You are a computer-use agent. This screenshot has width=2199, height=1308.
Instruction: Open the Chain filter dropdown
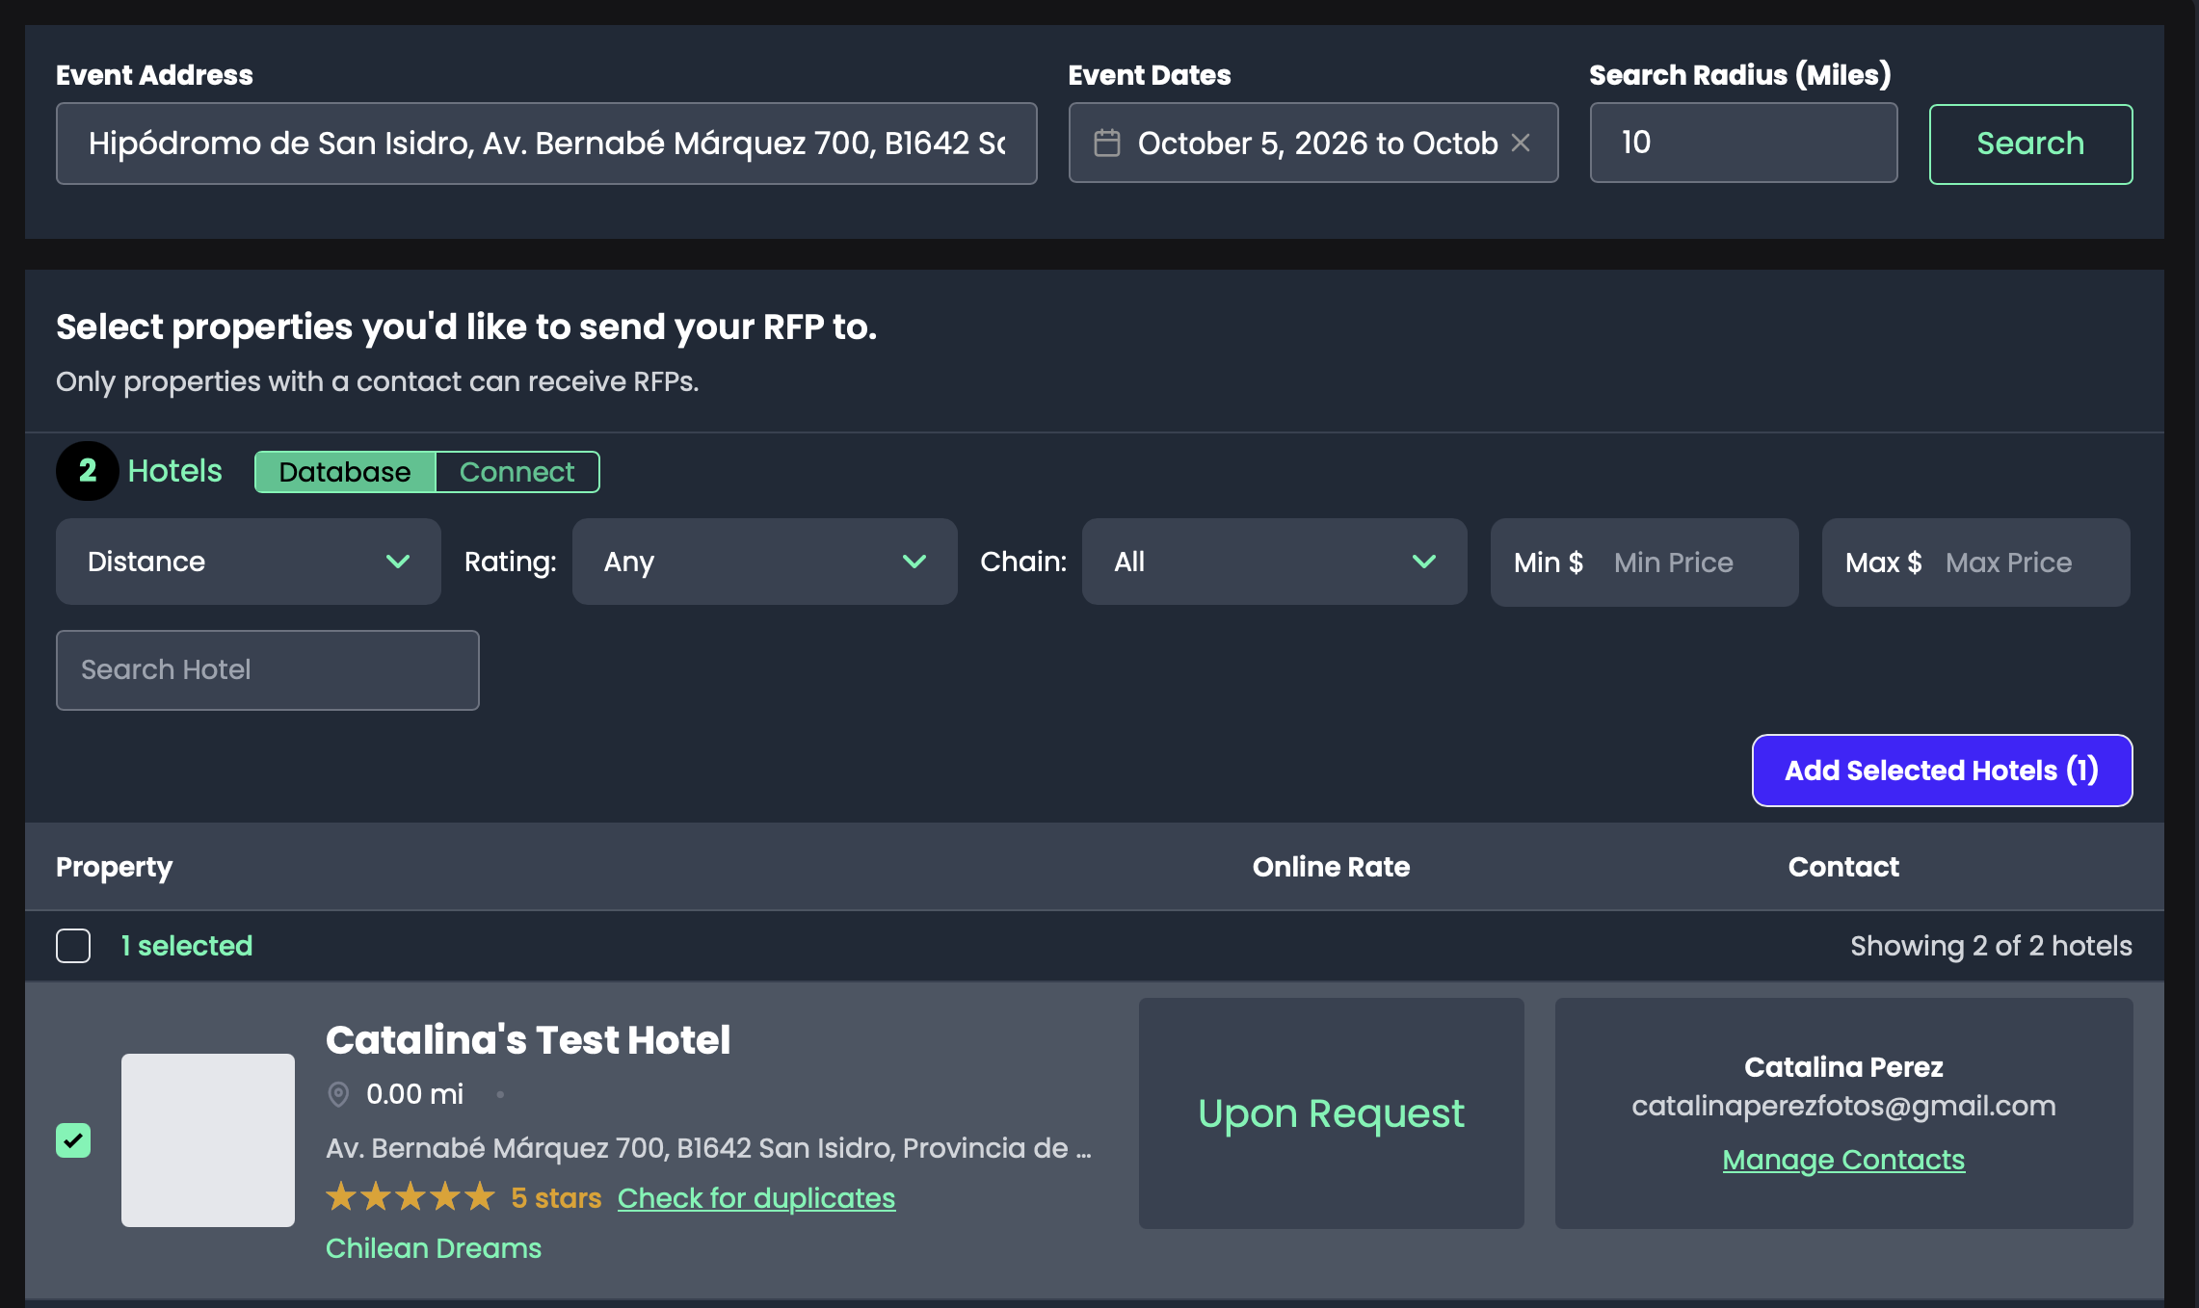[1274, 562]
